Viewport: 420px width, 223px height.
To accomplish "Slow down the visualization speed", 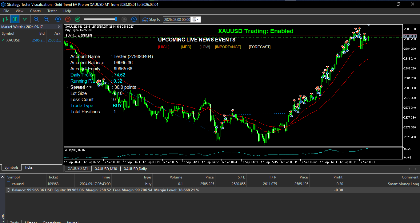I will pyautogui.click(x=78, y=19).
